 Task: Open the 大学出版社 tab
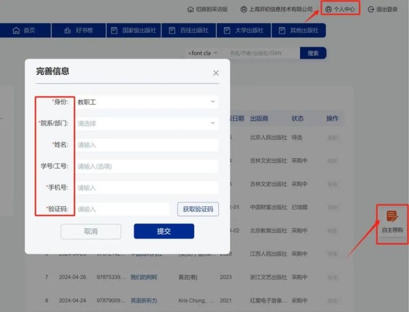pyautogui.click(x=243, y=31)
